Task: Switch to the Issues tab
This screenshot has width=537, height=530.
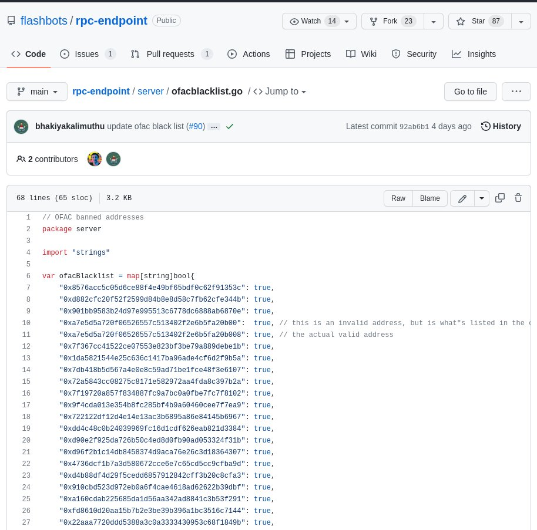Action: (88, 54)
